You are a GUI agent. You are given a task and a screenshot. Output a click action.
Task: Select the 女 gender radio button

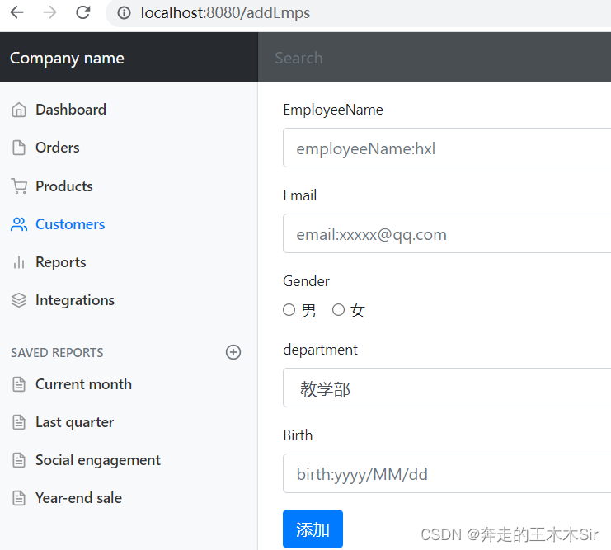pyautogui.click(x=338, y=310)
